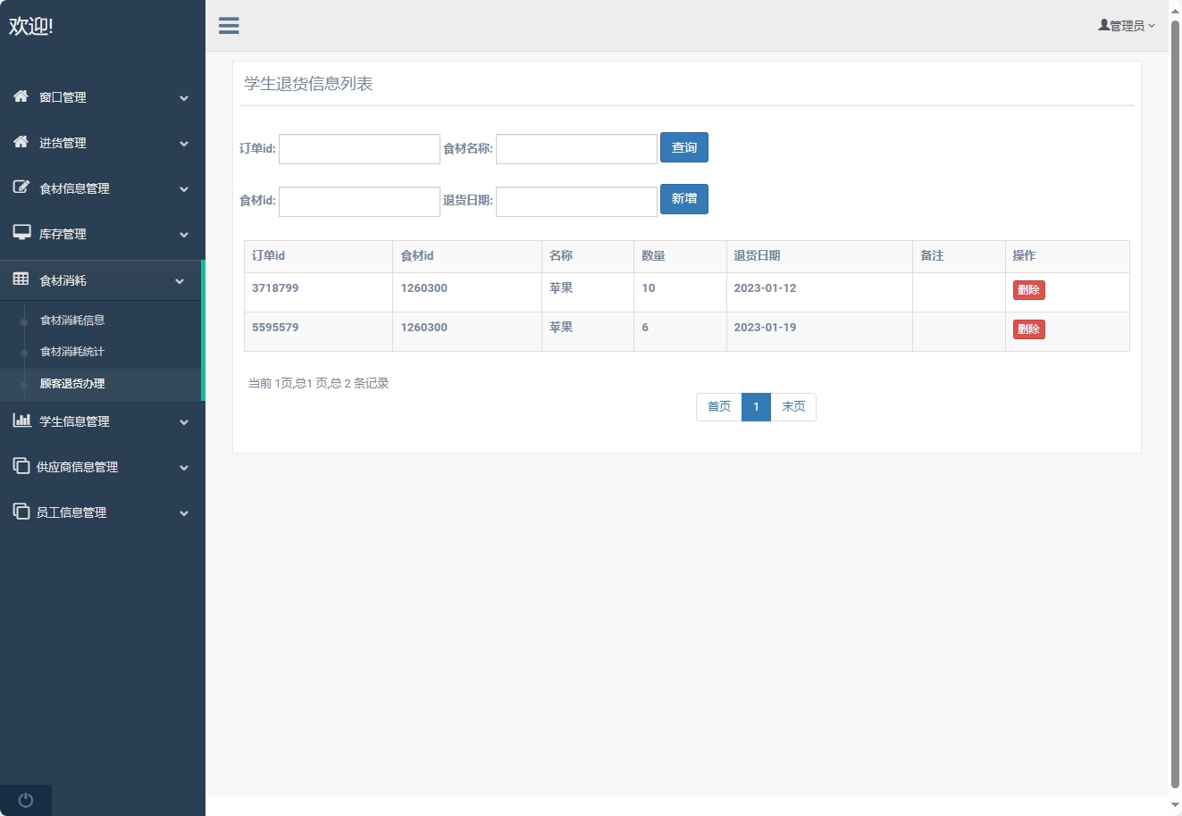Click the 查询 search button
The width and height of the screenshot is (1182, 816).
click(x=684, y=147)
